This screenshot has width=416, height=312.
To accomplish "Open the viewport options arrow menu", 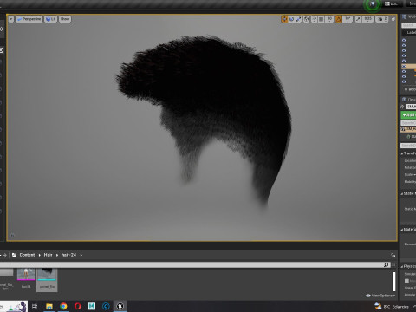I will (x=11, y=19).
